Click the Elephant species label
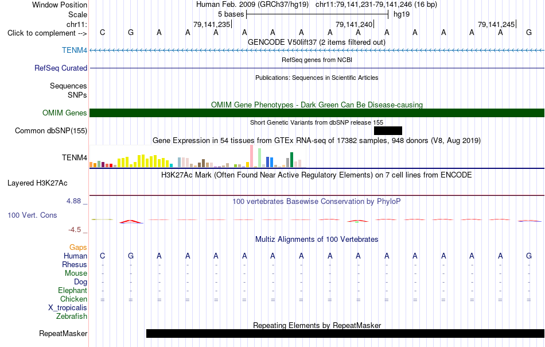Image resolution: width=545 pixels, height=347 pixels. point(72,290)
